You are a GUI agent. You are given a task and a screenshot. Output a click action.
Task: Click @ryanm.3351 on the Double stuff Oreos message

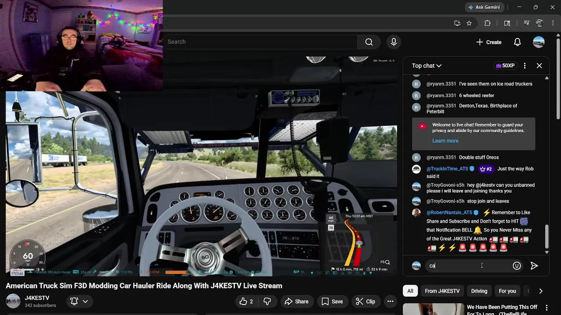coord(441,157)
